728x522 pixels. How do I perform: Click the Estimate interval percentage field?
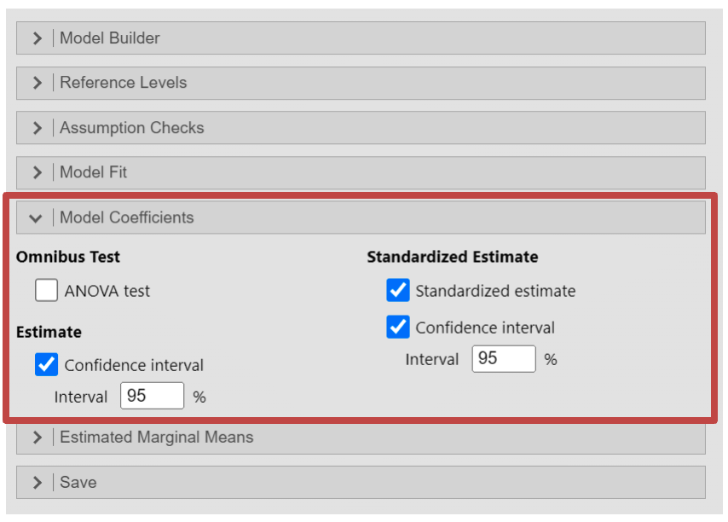153,397
